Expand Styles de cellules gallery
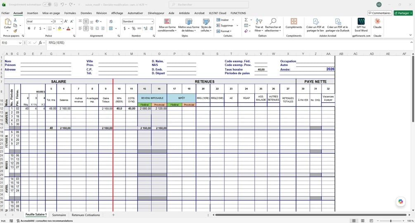Image resolution: width=415 pixels, height=223 pixels. coord(206,25)
